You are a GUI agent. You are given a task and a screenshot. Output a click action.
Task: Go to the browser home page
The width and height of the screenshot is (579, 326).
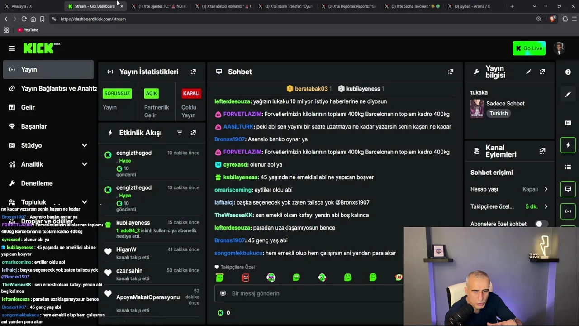[33, 19]
